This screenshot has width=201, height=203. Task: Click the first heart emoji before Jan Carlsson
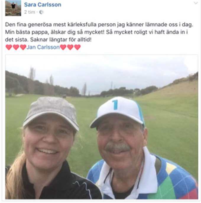(9, 47)
